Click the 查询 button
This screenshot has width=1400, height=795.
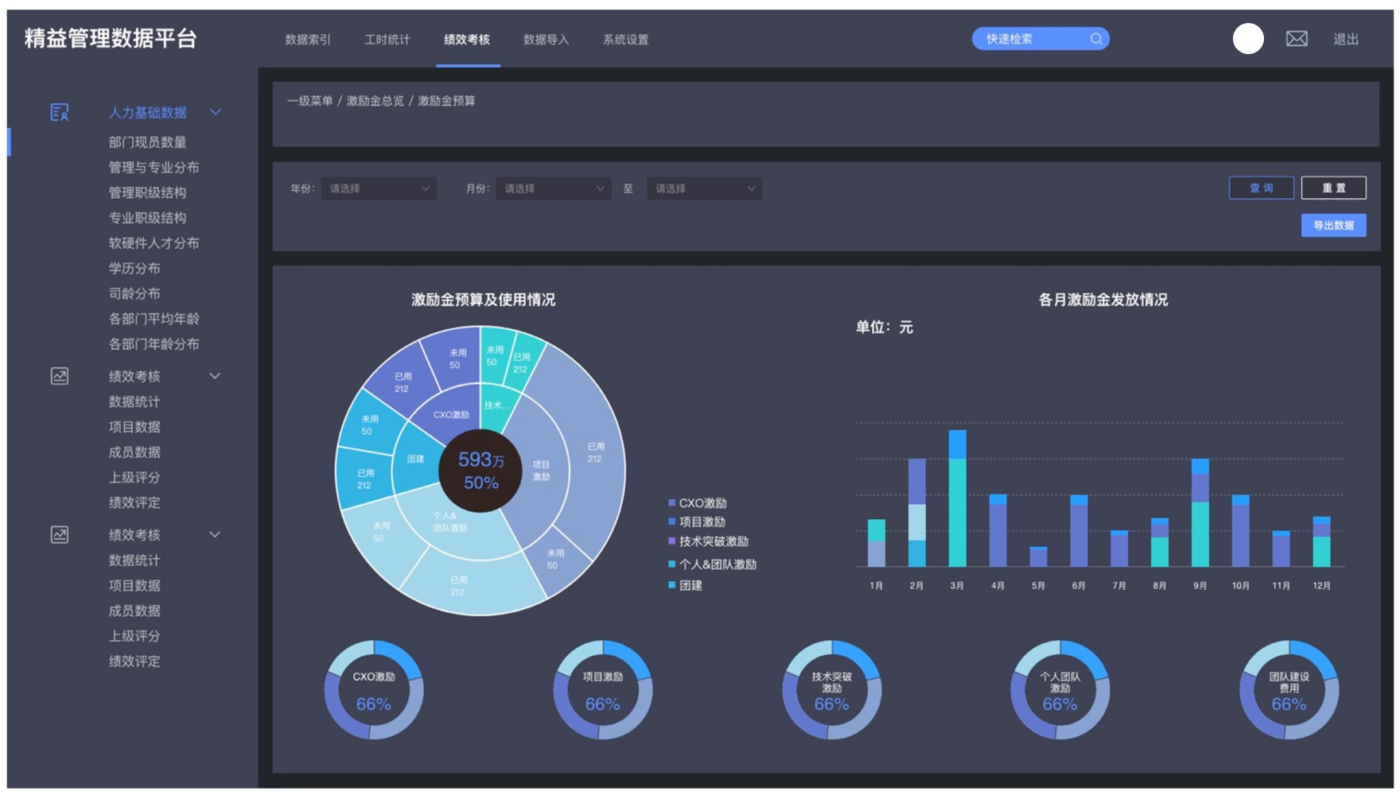(x=1261, y=188)
